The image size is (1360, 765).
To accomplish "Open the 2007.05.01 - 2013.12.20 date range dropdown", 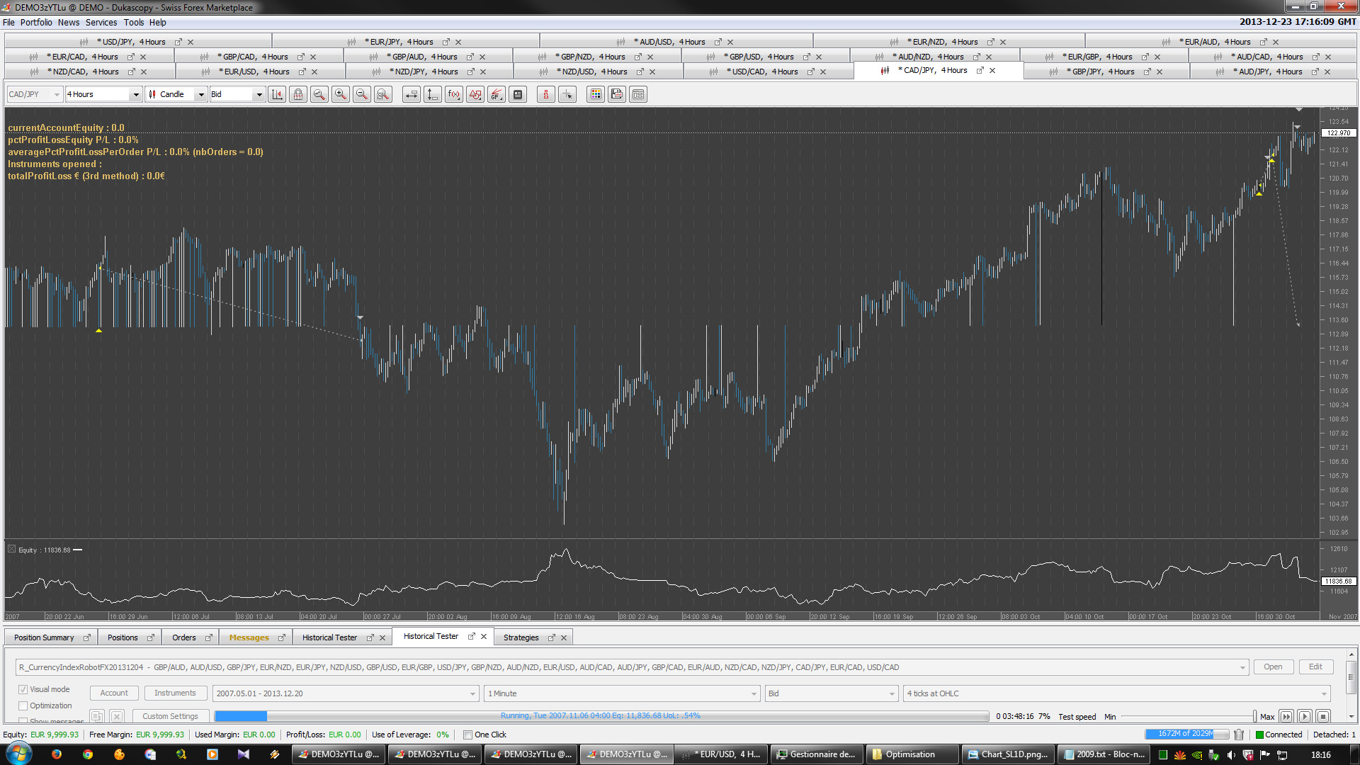I will point(346,693).
